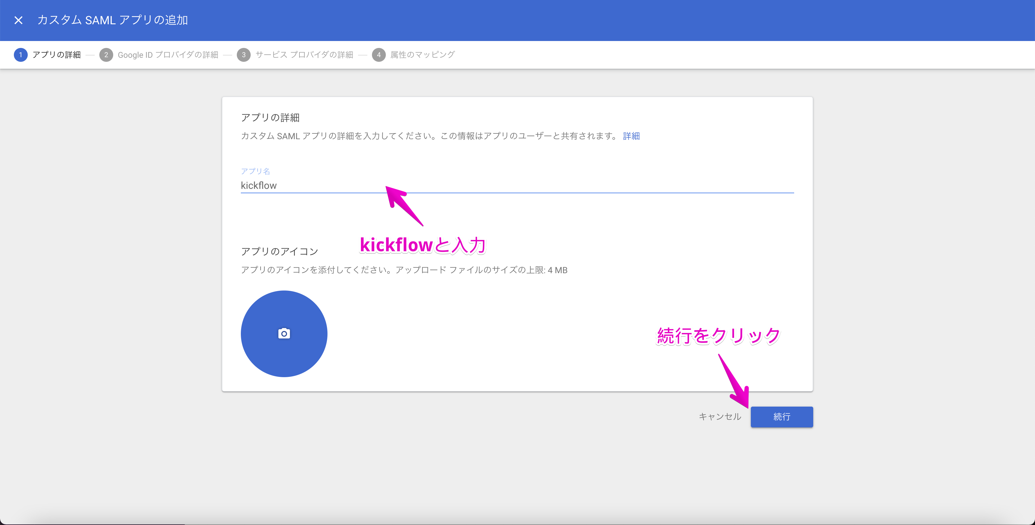The width and height of the screenshot is (1035, 525).
Task: Click the アプリのアイコン section heading
Action: (279, 252)
